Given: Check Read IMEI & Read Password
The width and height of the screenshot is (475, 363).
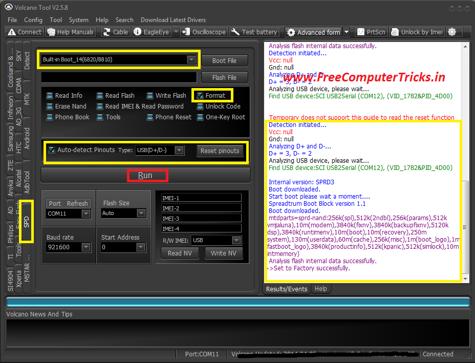Looking at the screenshot, I should [x=100, y=106].
